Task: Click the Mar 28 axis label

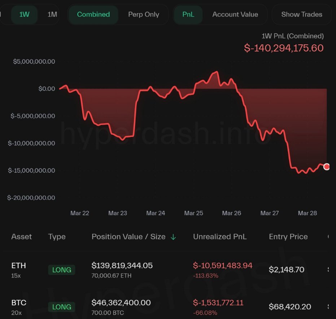Action: pyautogui.click(x=307, y=213)
